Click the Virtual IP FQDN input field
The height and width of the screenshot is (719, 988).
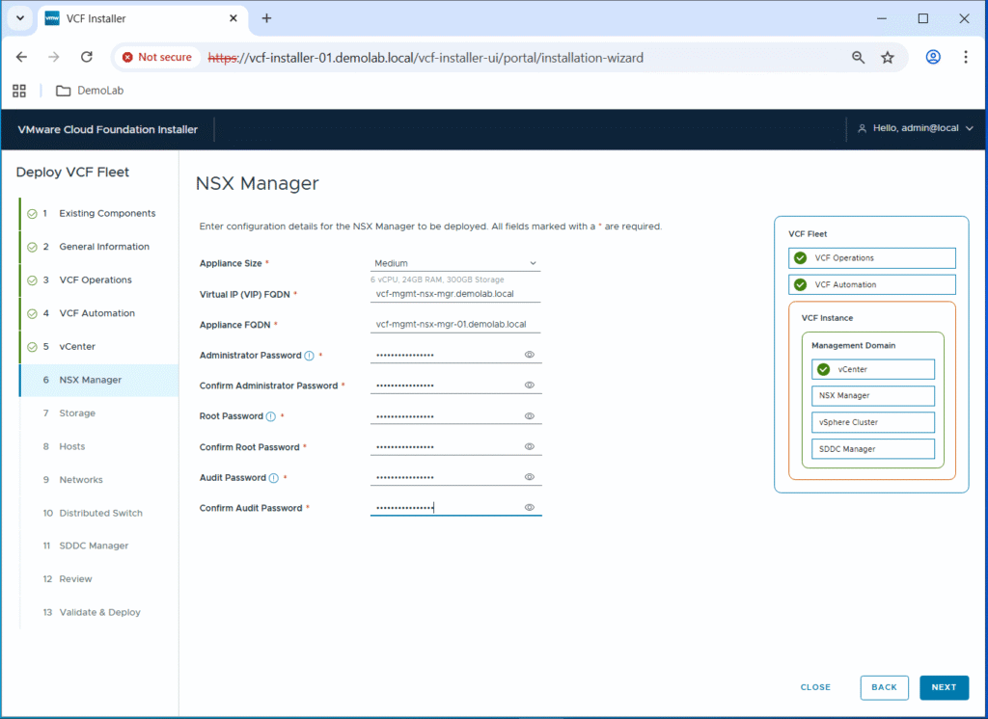click(x=455, y=294)
